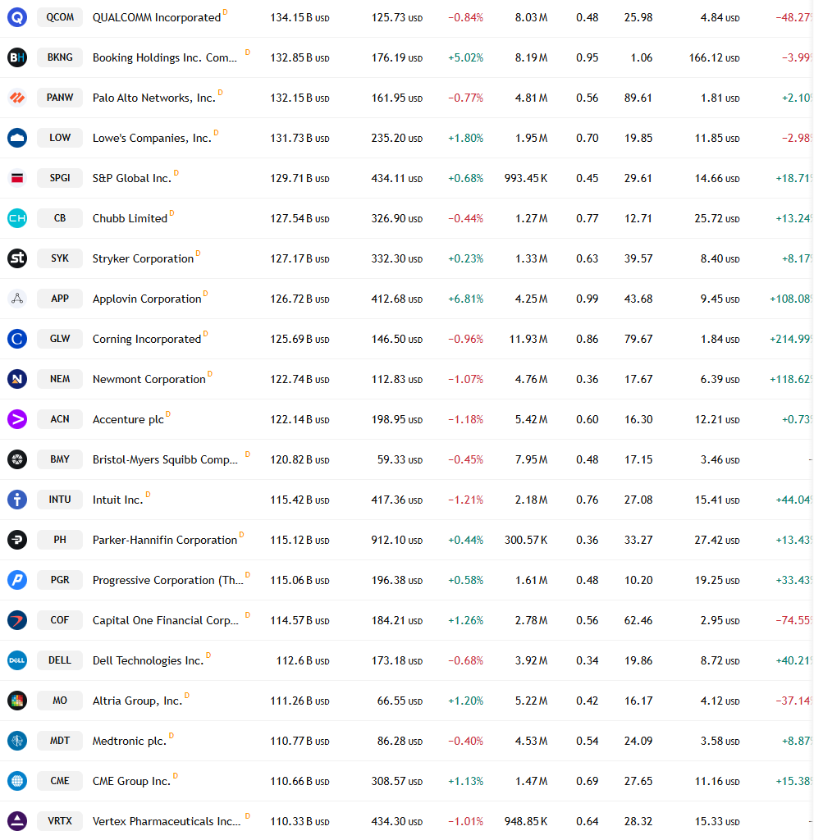Click the Altria Group logo icon
814x840 pixels.
pyautogui.click(x=17, y=701)
